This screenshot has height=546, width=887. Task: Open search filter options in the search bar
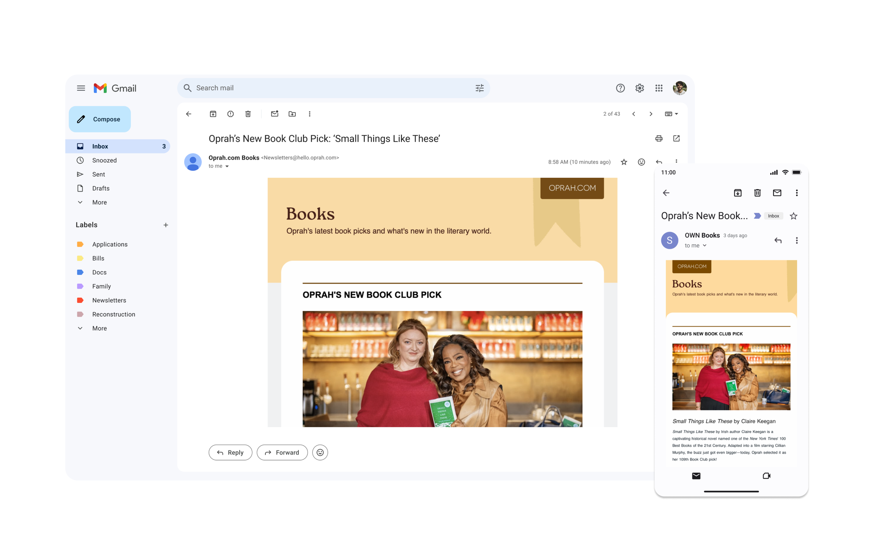[x=479, y=88]
